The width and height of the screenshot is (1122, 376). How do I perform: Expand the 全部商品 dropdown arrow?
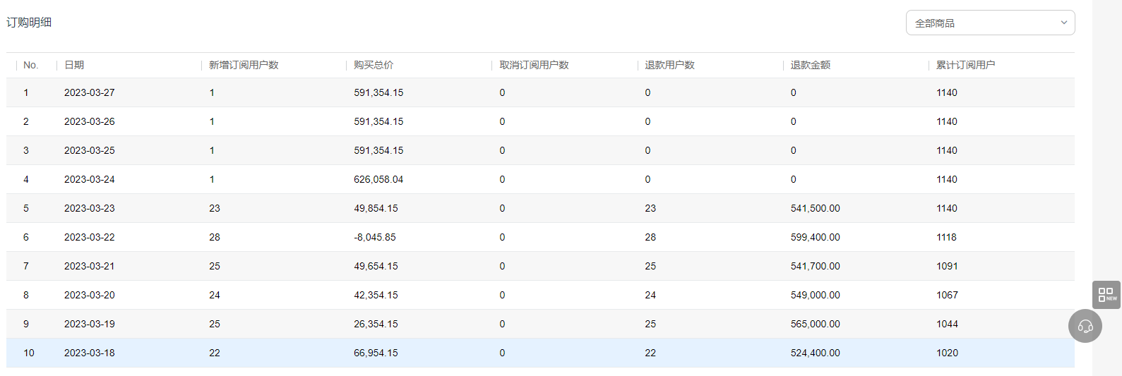1063,23
